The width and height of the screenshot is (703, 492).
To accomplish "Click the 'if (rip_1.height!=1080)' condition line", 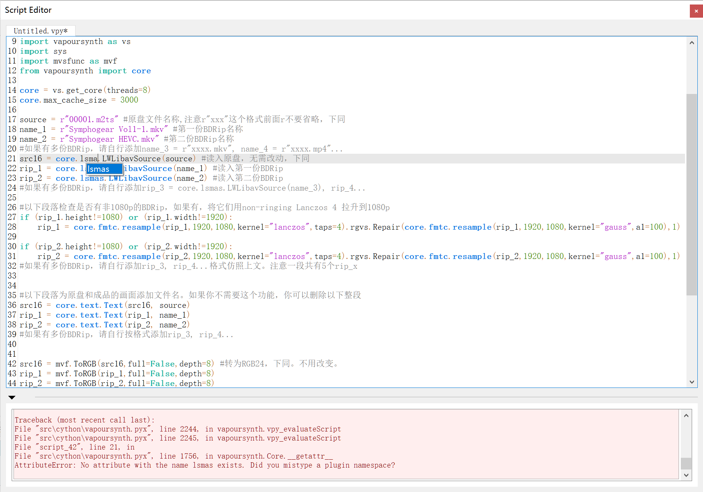I will point(126,217).
